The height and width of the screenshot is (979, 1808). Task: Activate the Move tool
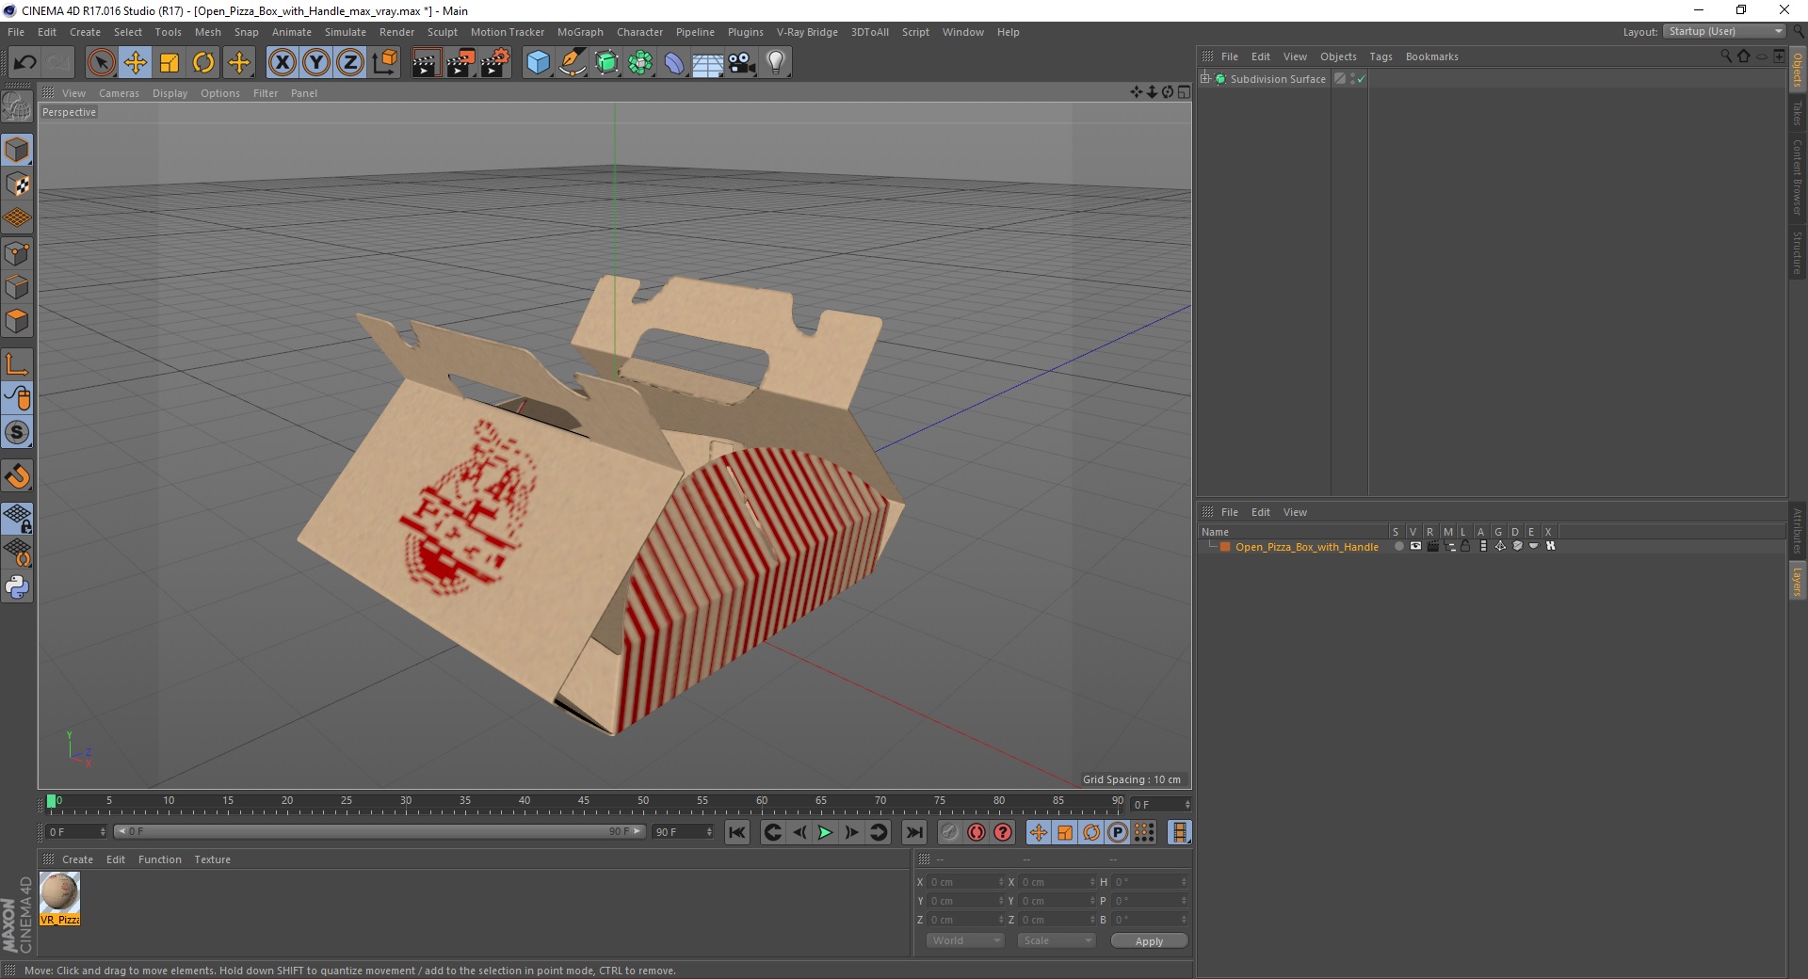tap(136, 63)
